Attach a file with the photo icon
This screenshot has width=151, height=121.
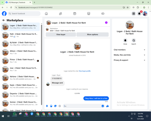pyautogui.click(x=51, y=106)
